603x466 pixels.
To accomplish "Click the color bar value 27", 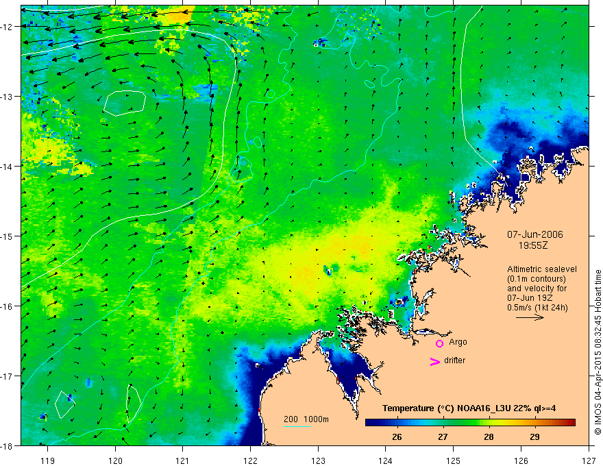I will 443,437.
